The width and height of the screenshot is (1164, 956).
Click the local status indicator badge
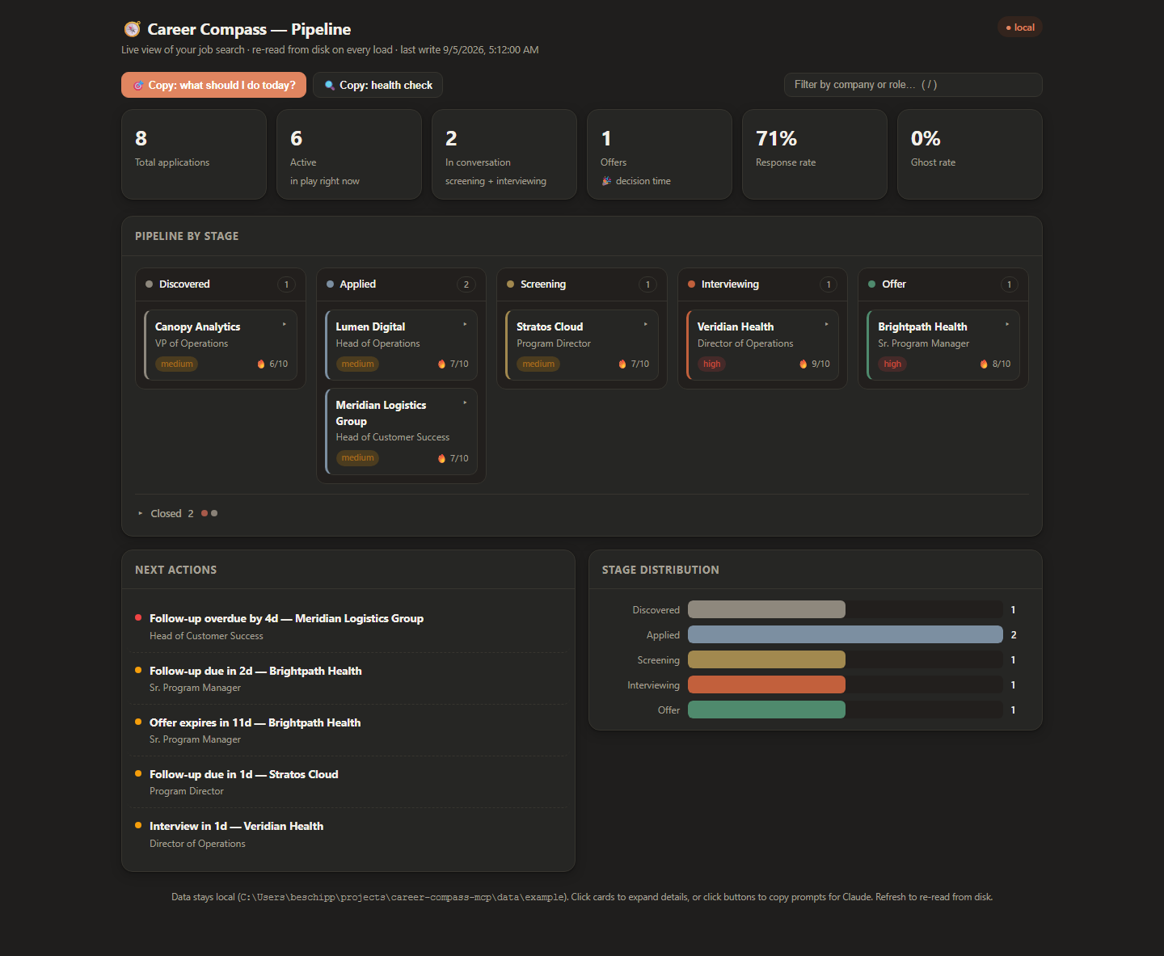click(1020, 27)
